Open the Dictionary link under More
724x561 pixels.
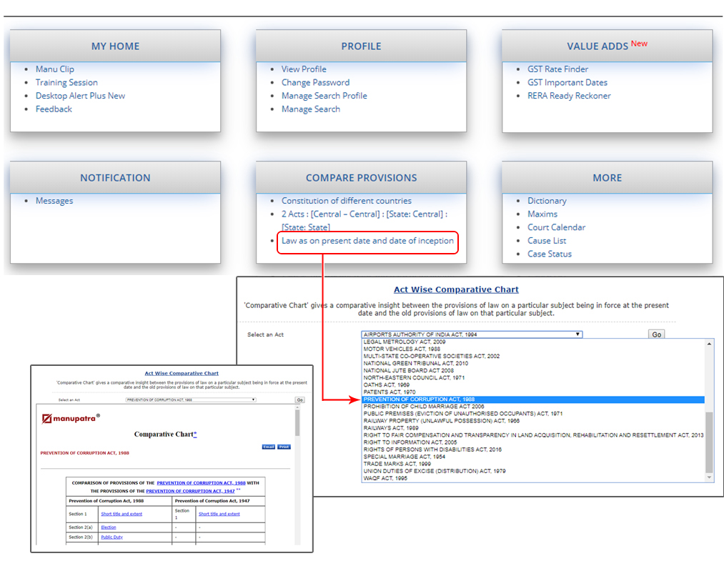547,201
